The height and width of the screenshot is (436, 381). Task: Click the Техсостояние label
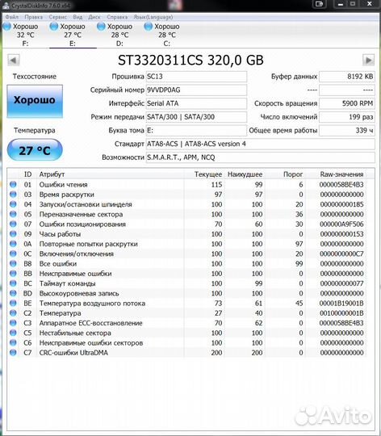click(35, 77)
